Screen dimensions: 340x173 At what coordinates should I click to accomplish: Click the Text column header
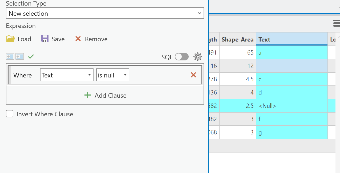pyautogui.click(x=292, y=39)
